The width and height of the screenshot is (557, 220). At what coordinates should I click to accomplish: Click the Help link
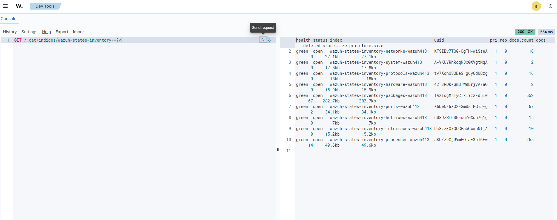point(46,32)
